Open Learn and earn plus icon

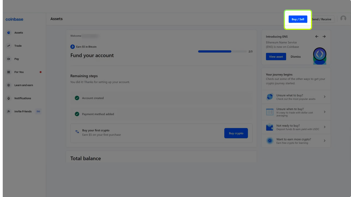click(x=9, y=85)
